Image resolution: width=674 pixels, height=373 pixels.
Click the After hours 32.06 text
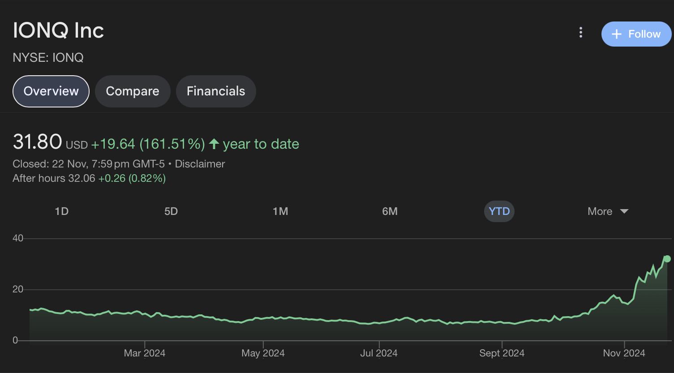pyautogui.click(x=54, y=178)
